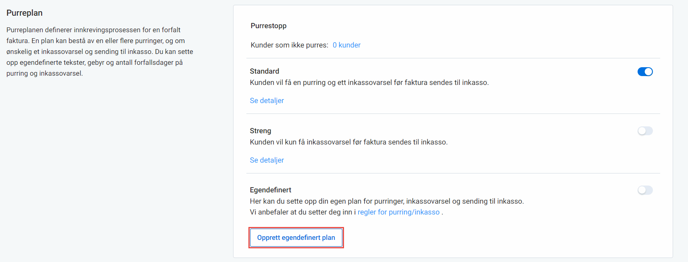Open the 0 kunder link
Screen dimensions: 688x262
point(346,45)
